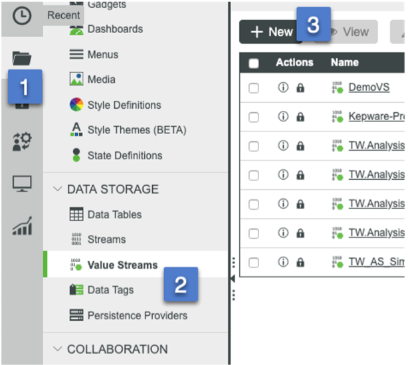Click the Media picture icon
The image size is (408, 365).
point(76,79)
